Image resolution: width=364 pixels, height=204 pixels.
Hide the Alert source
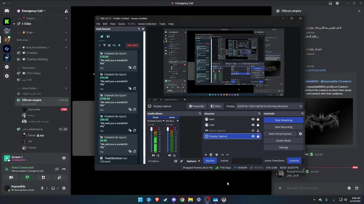[x=253, y=119]
